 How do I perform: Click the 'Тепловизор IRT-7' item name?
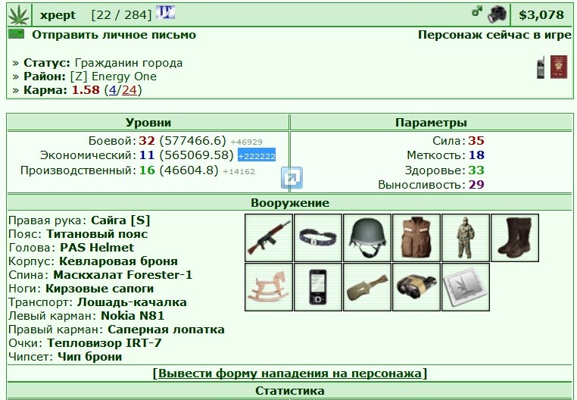tap(104, 343)
